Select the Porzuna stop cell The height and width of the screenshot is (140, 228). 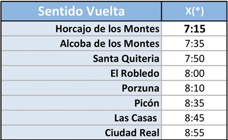point(81,88)
